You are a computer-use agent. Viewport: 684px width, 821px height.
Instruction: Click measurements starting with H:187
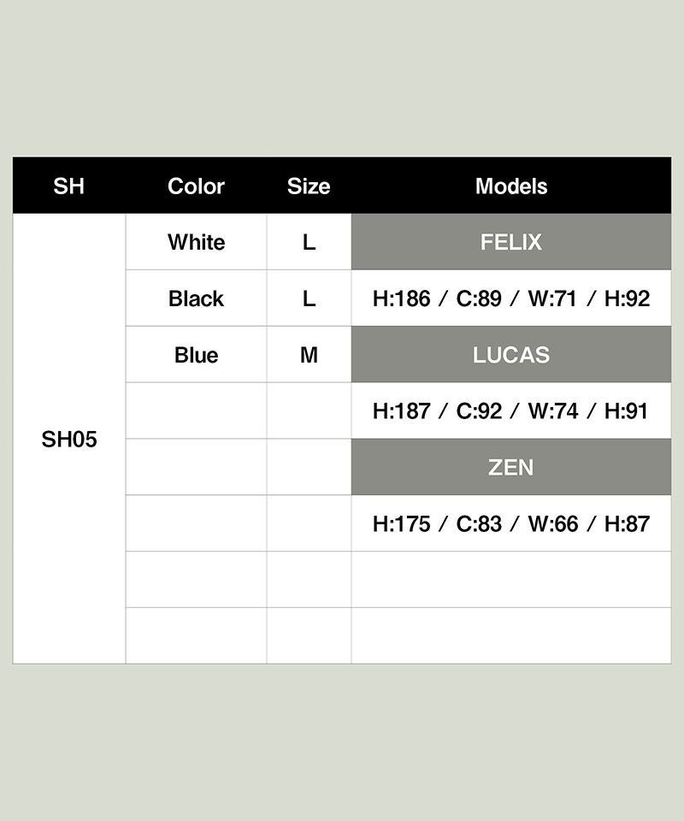(511, 411)
